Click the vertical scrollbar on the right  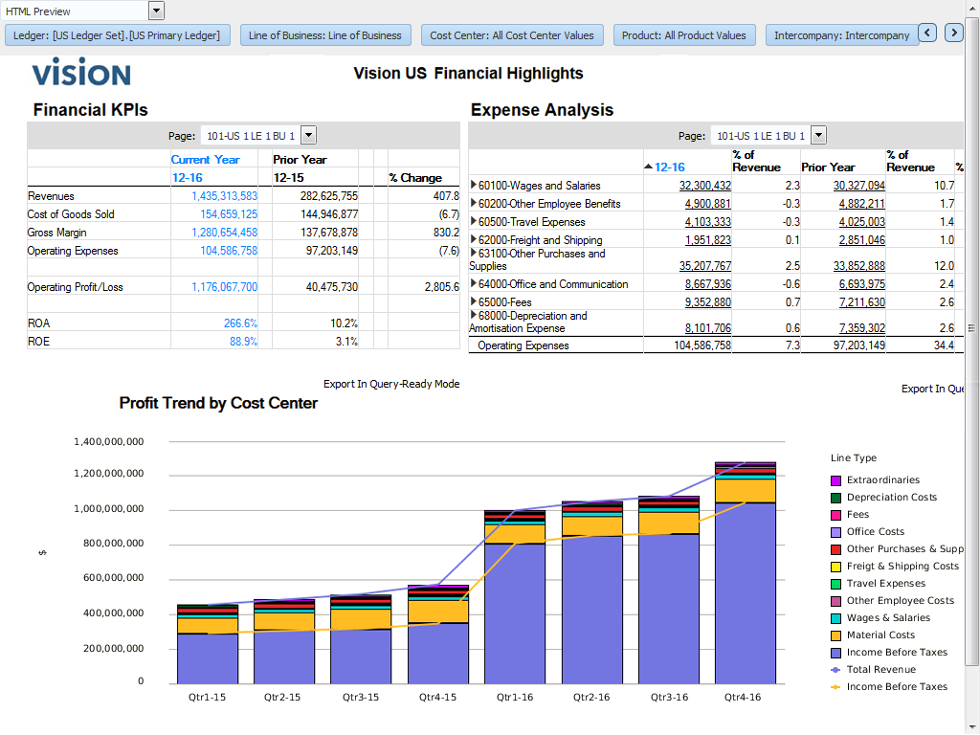[972, 328]
